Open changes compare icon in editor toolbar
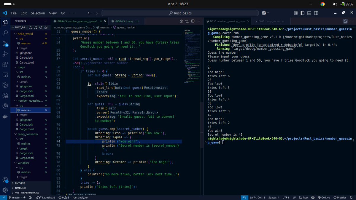The image size is (356, 200). click(187, 21)
